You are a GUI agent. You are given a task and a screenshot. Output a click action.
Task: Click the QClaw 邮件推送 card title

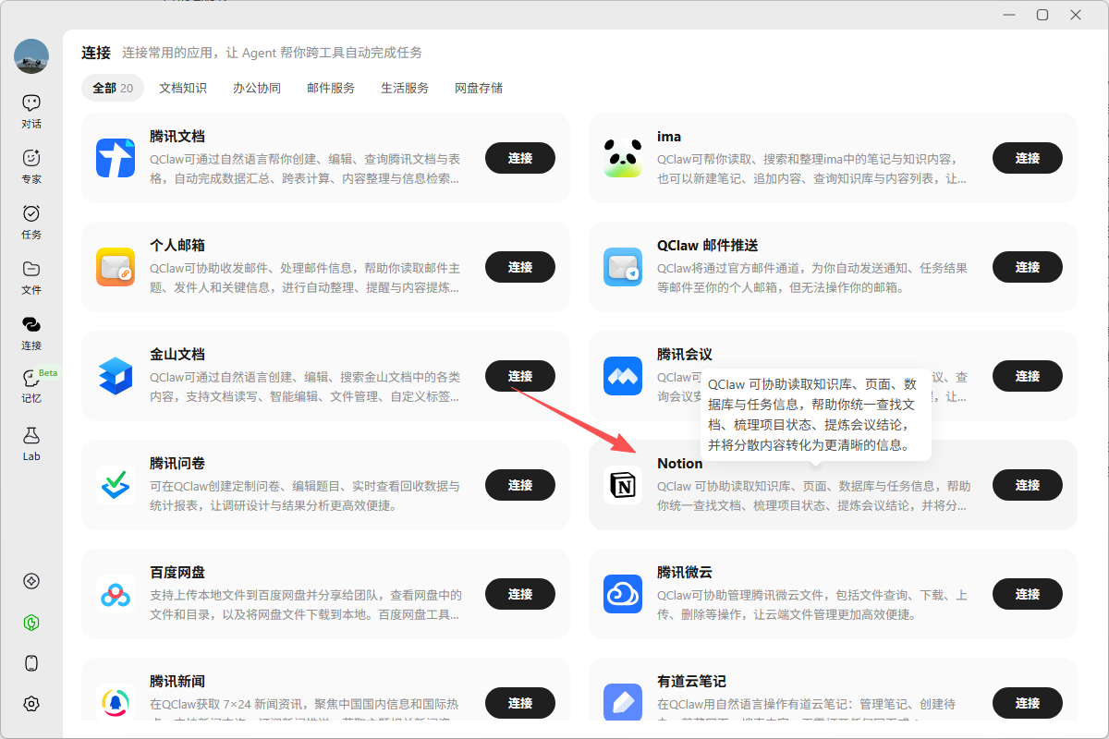708,245
